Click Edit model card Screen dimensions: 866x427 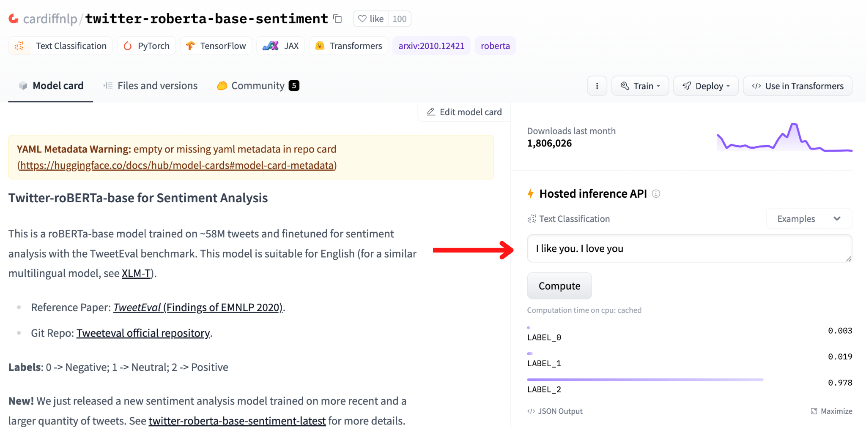tap(464, 112)
